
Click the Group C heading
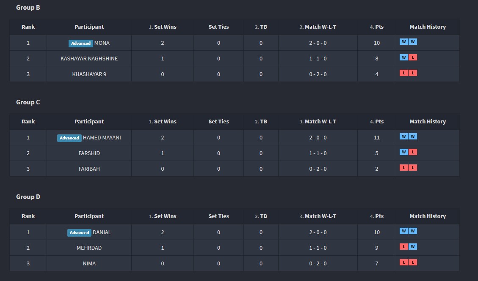pos(28,102)
